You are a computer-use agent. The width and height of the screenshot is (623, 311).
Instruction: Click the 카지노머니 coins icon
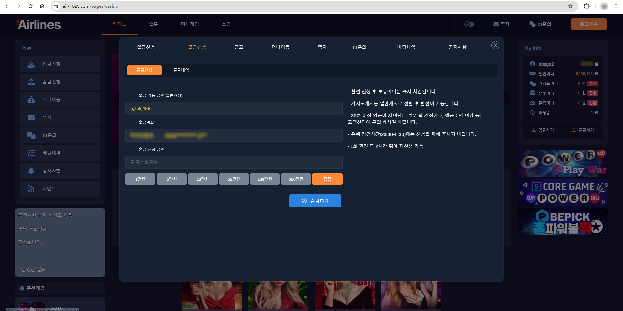pyautogui.click(x=532, y=83)
